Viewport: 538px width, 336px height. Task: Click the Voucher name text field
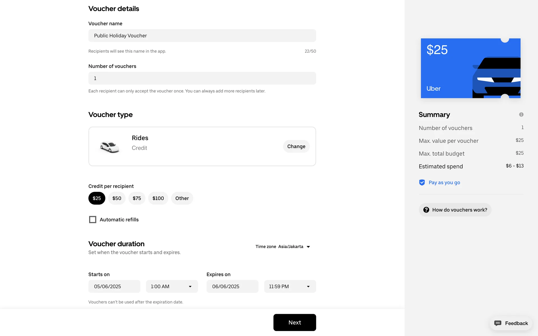pyautogui.click(x=202, y=36)
